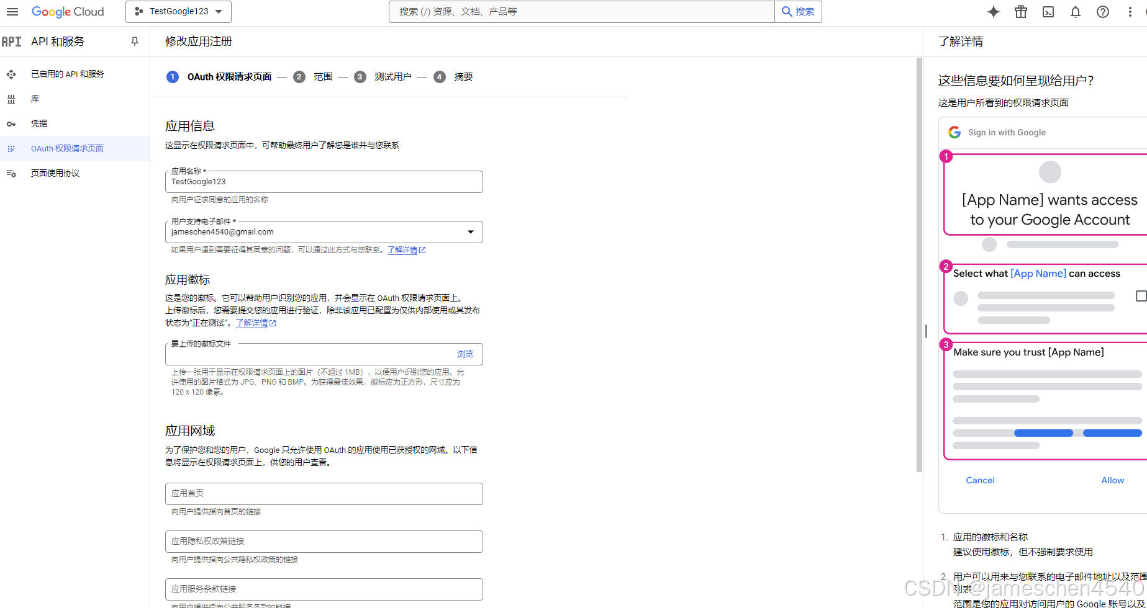Click the side panel divider handle
Viewport: 1147px width, 608px height.
click(926, 331)
